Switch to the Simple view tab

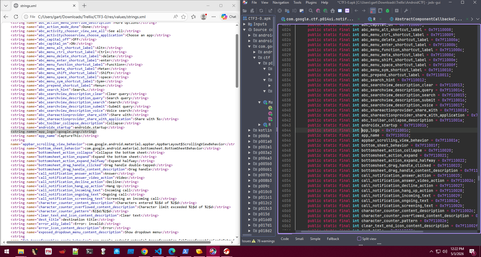click(315, 239)
